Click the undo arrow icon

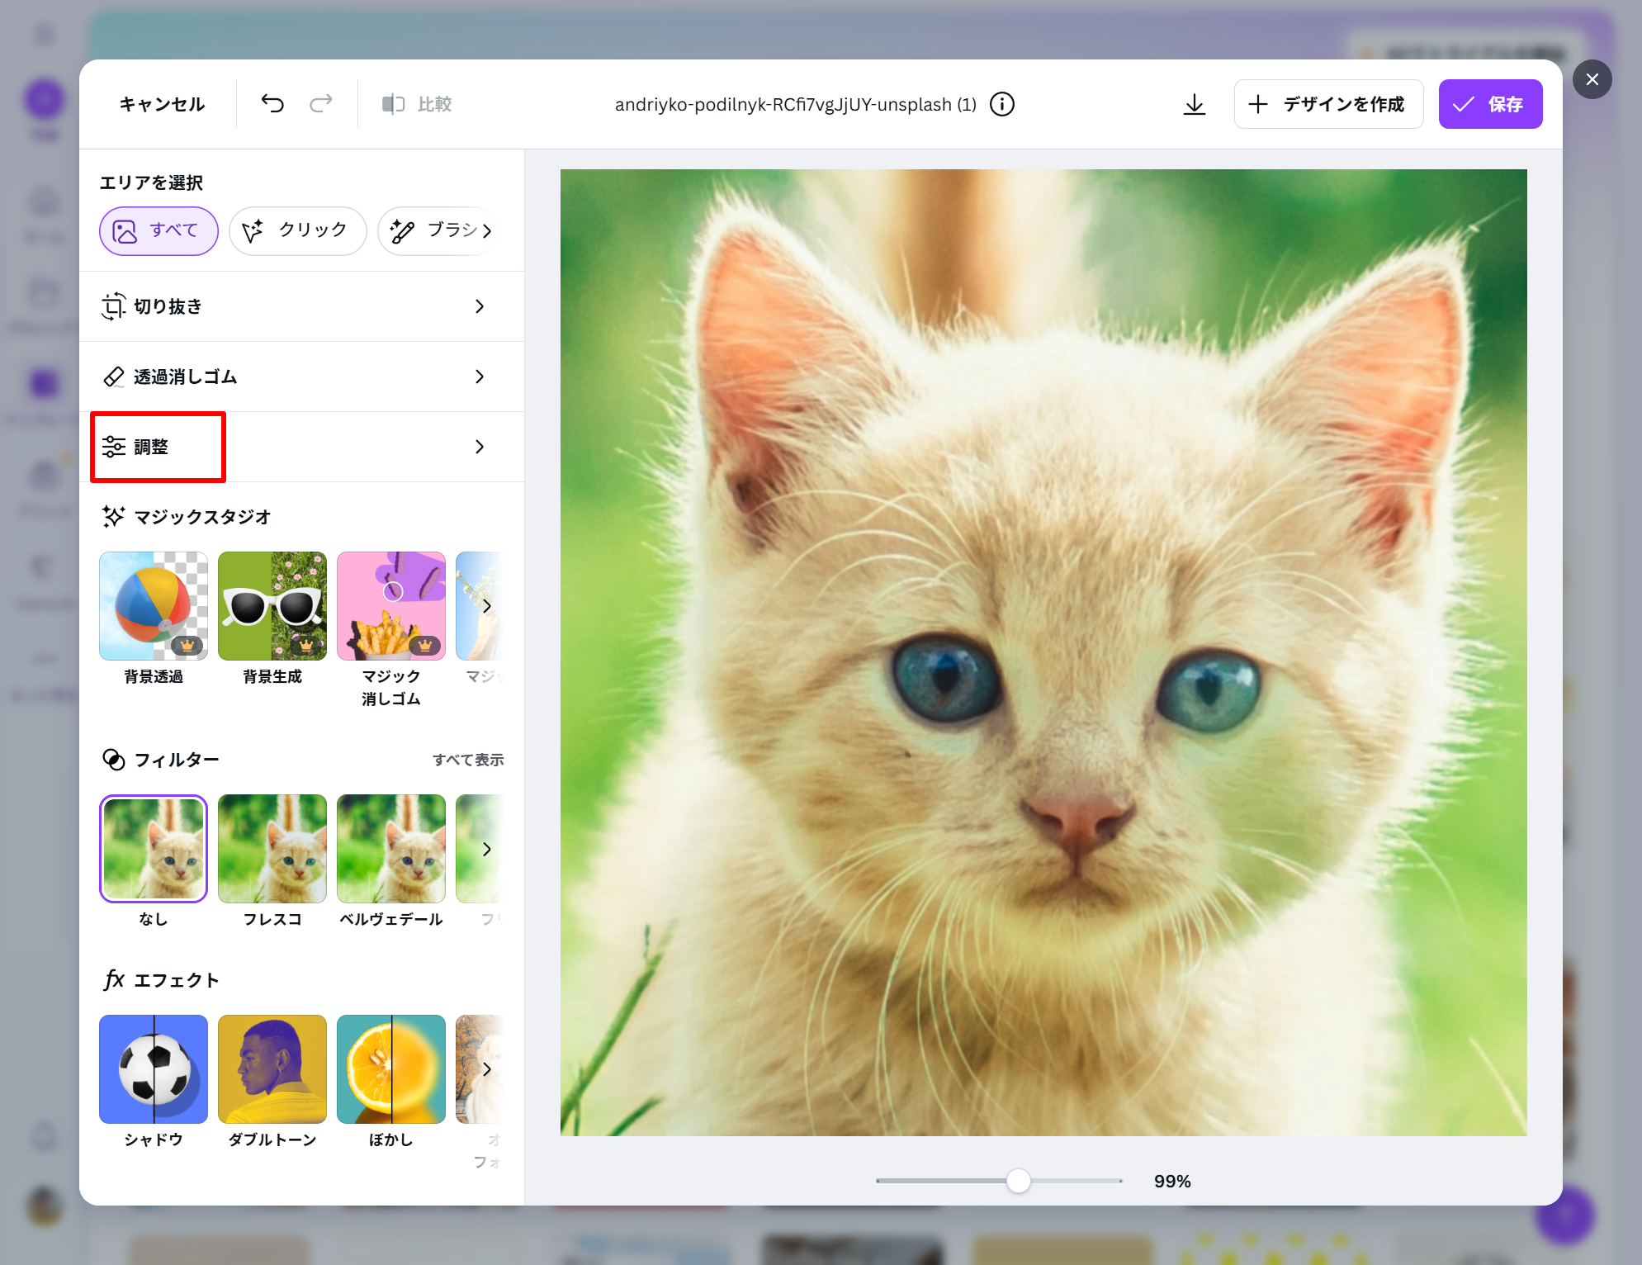(x=272, y=104)
